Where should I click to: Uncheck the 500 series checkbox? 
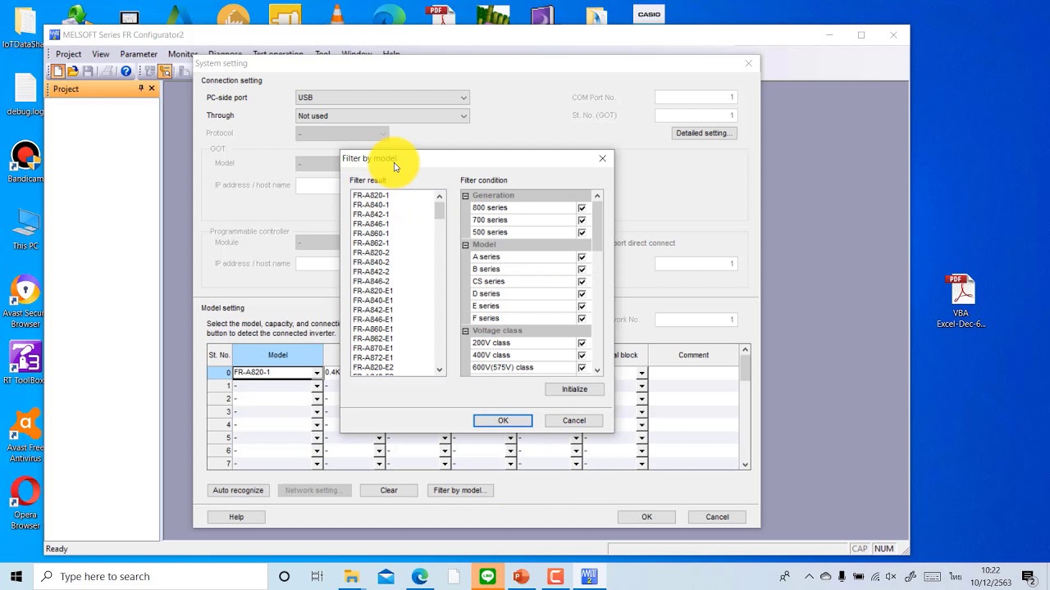(x=582, y=233)
